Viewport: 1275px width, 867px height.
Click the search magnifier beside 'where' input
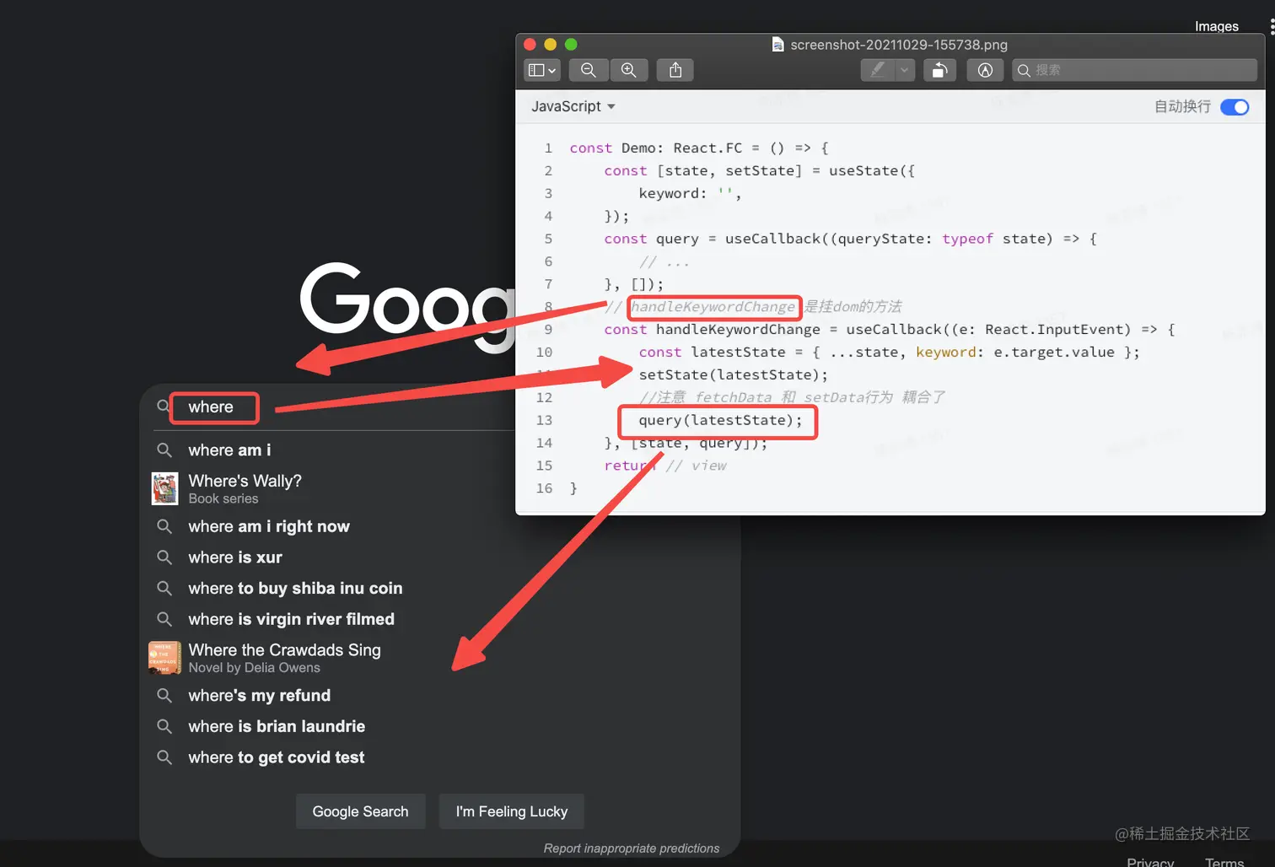pos(164,407)
